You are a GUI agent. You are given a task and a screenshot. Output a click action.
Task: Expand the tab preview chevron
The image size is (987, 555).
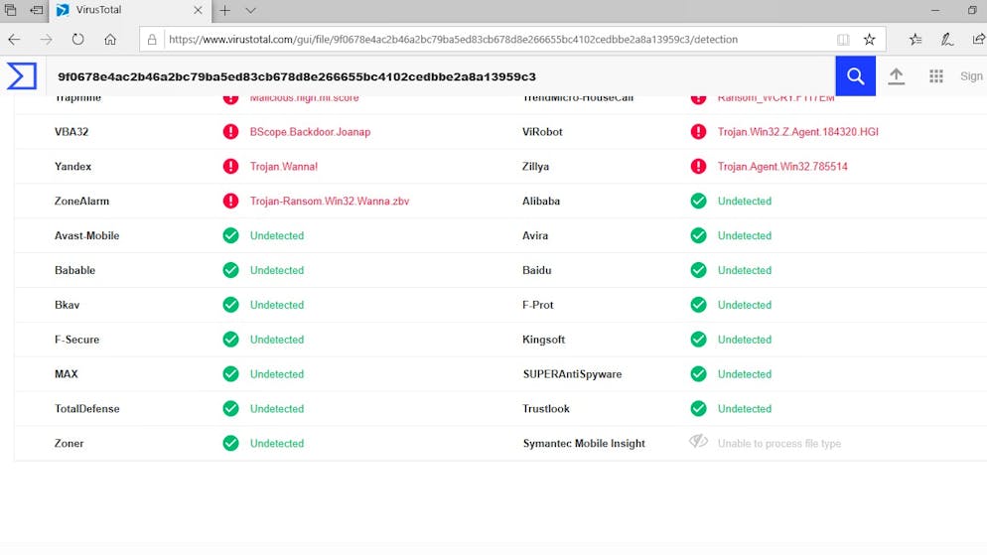(x=250, y=10)
